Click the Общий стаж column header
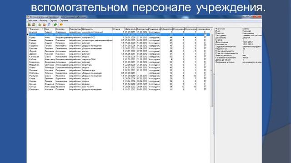The height and width of the screenshot is (163, 291). [166, 29]
